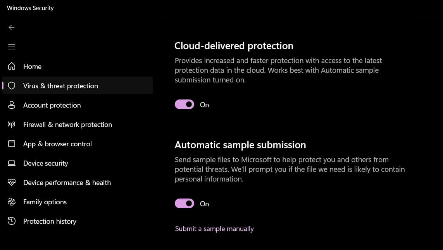This screenshot has height=250, width=443.
Task: Click the Firewall & network protection signal icon
Action: click(12, 124)
